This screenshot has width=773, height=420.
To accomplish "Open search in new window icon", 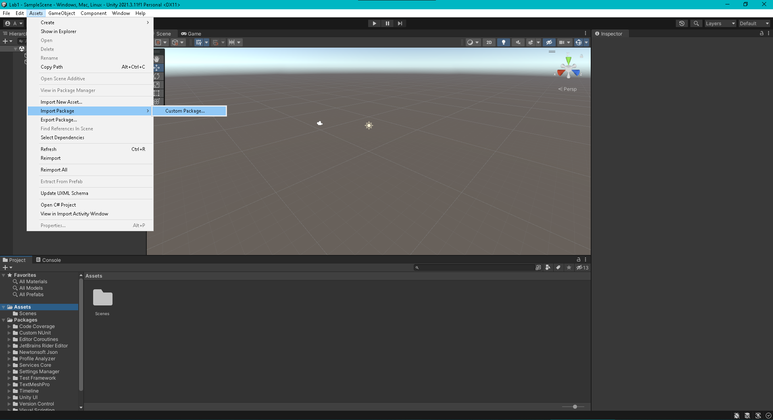I will 538,267.
